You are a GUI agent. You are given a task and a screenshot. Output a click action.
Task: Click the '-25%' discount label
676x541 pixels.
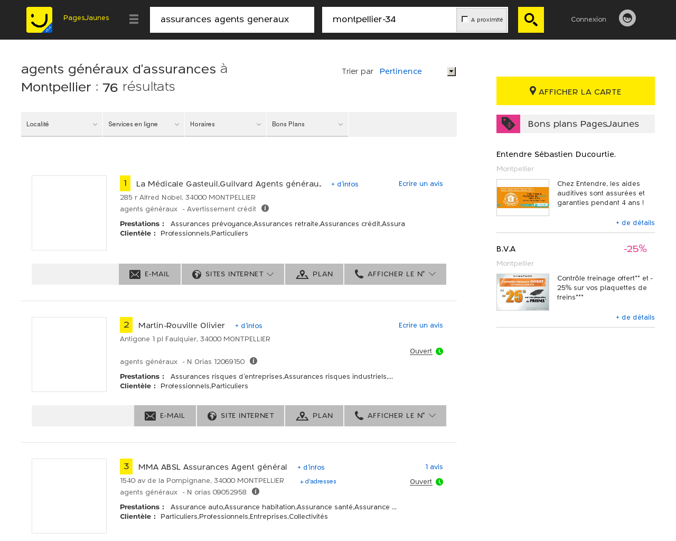(x=635, y=249)
